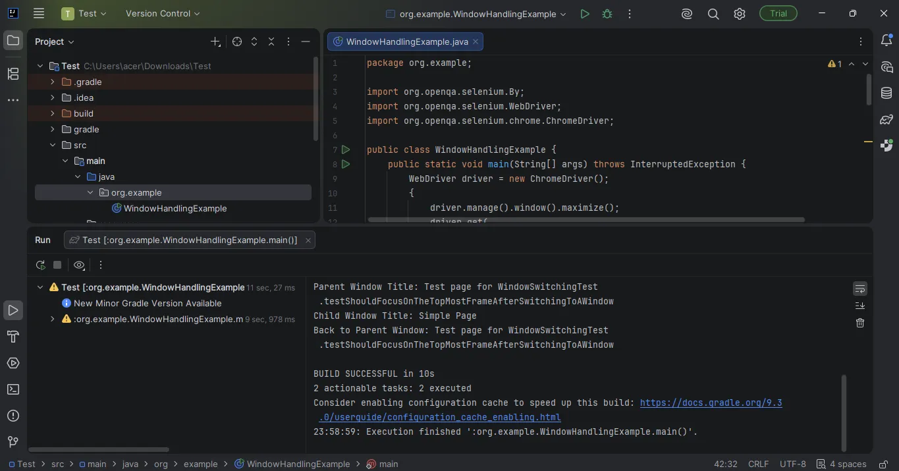This screenshot has height=471, width=899.
Task: Collapse Test root node in Run tree
Action: pyautogui.click(x=40, y=287)
